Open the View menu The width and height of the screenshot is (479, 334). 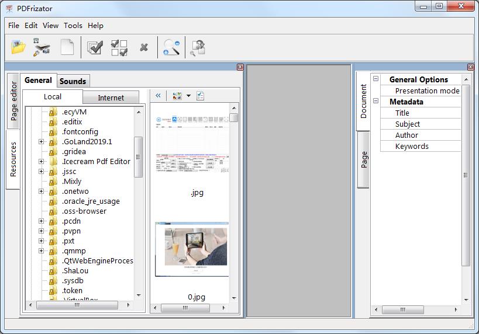click(x=50, y=25)
